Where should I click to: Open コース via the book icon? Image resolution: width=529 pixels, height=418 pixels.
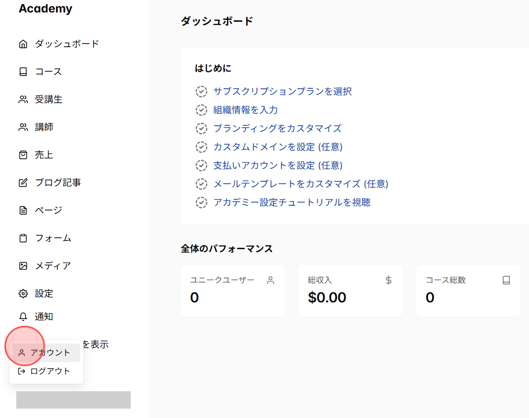[23, 71]
